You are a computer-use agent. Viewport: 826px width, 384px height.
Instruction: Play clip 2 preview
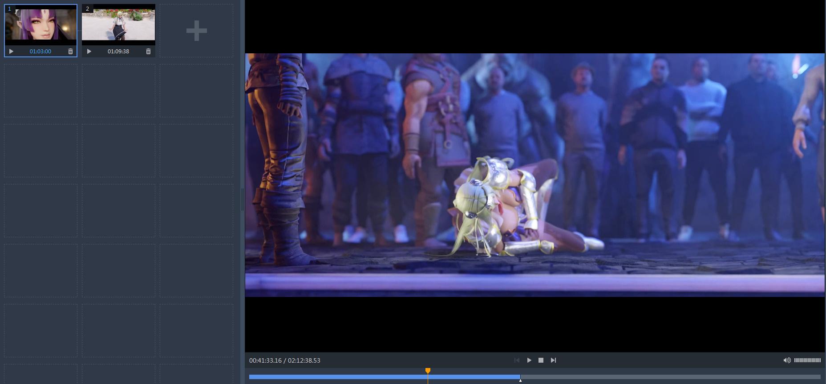coord(89,52)
